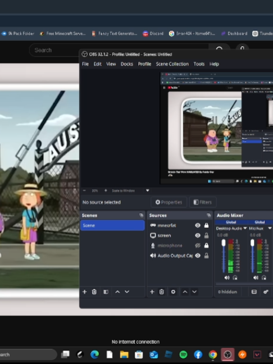The height and width of the screenshot is (364, 273).
Task: Click the Filters button
Action: pyautogui.click(x=203, y=202)
